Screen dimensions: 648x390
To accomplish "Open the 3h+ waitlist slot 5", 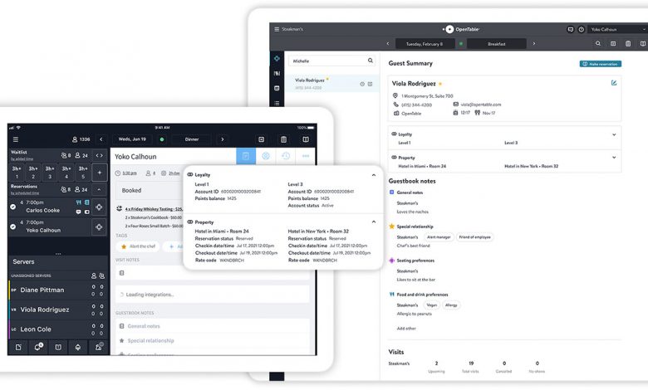I will coord(83,172).
